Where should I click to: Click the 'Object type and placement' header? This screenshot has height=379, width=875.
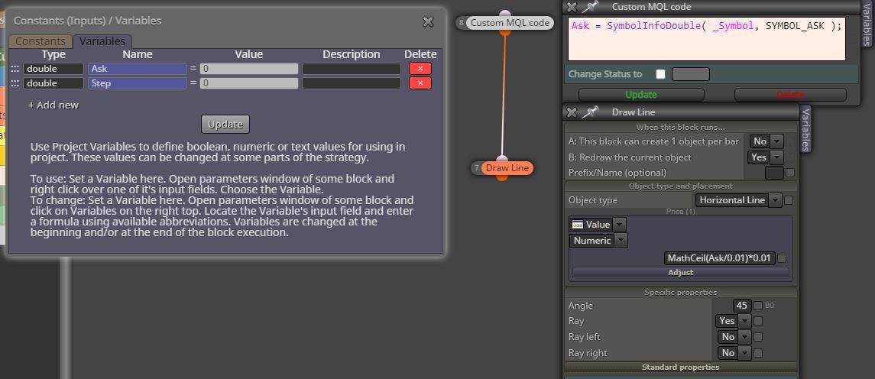(681, 186)
